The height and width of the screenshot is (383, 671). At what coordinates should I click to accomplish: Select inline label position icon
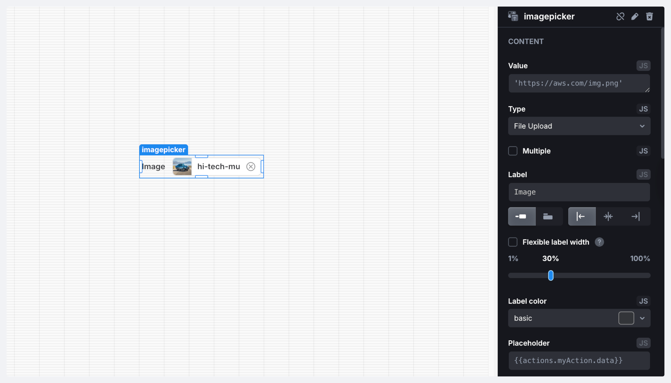522,216
